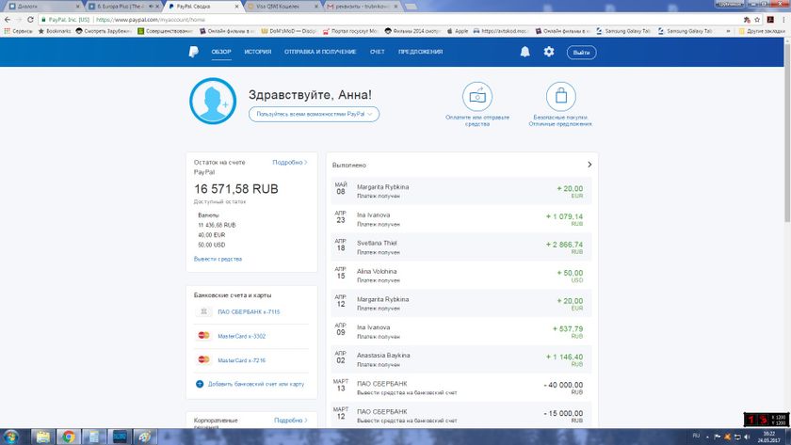Select the ПАО СБЕРБАНК x-7115 account

[249, 311]
